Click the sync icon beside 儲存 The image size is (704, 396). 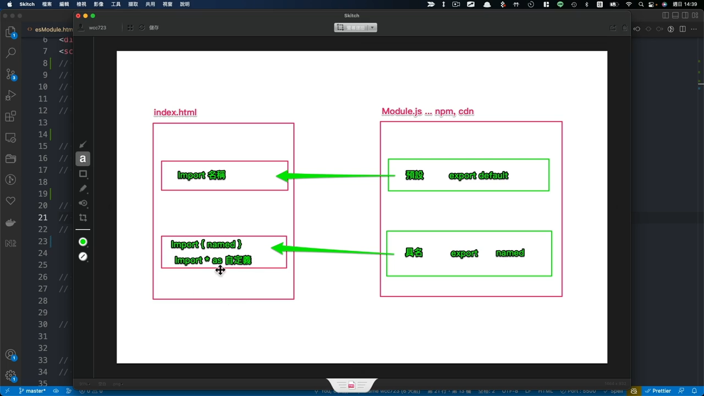tap(142, 28)
